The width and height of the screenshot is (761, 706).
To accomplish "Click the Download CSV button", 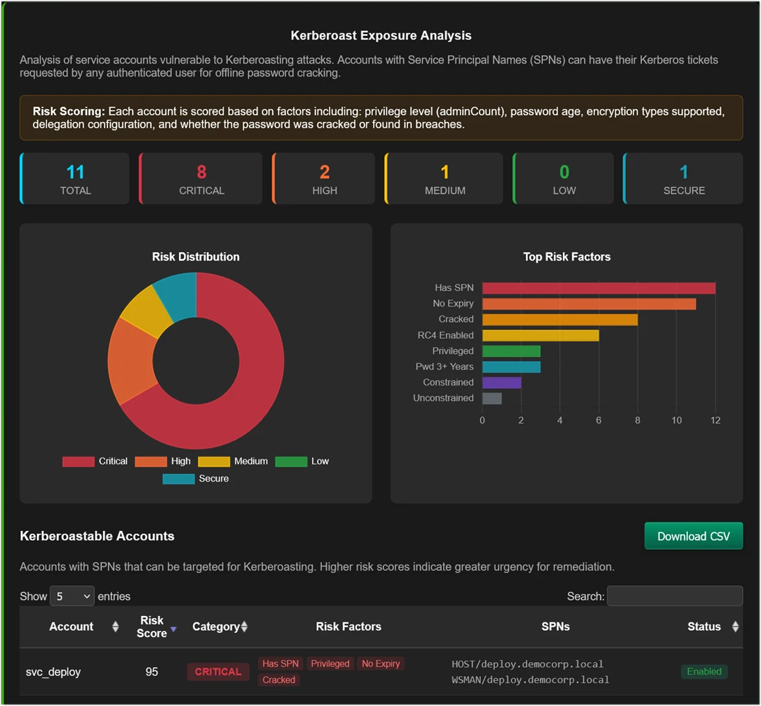I will (x=693, y=536).
